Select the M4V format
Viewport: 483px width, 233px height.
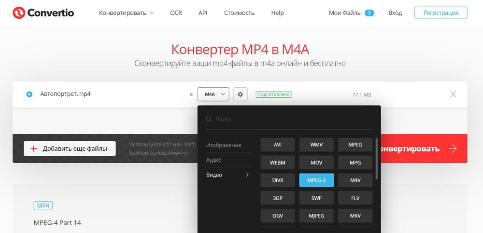[x=355, y=180]
